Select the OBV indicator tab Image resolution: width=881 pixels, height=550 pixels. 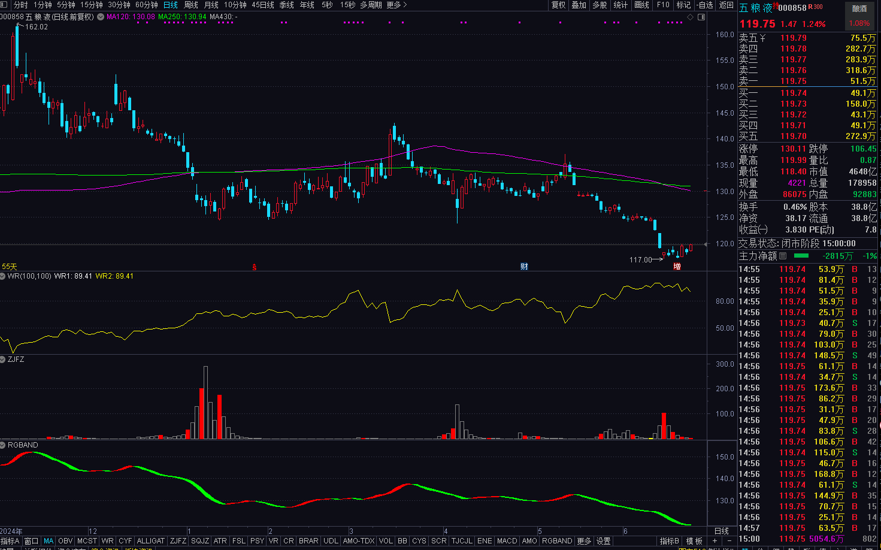pyautogui.click(x=65, y=541)
